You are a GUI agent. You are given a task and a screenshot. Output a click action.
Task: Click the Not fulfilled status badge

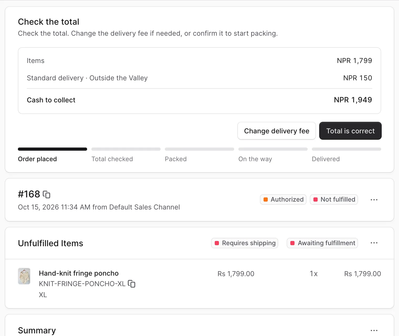click(x=334, y=199)
